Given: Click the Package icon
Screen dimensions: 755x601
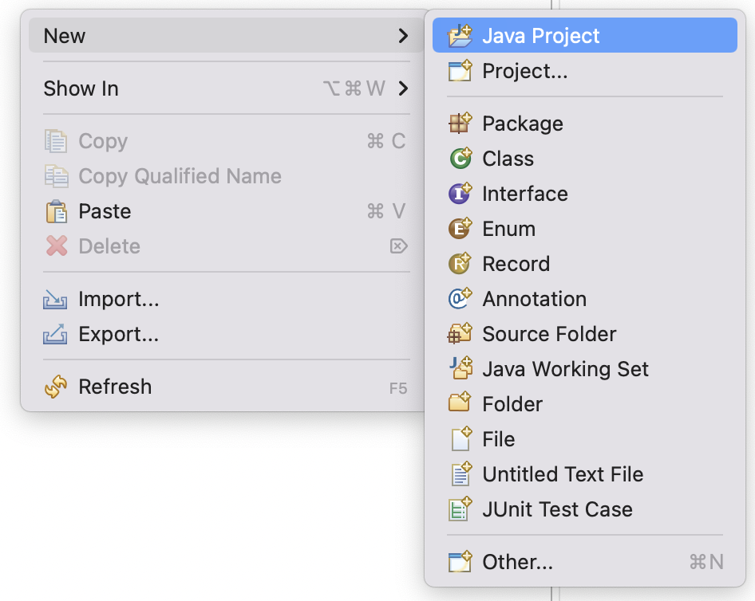Looking at the screenshot, I should [460, 123].
